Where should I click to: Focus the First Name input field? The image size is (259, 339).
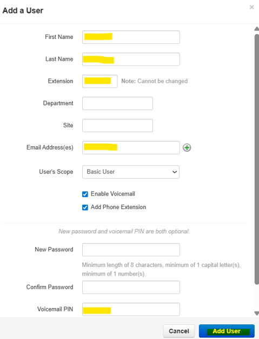coord(131,37)
